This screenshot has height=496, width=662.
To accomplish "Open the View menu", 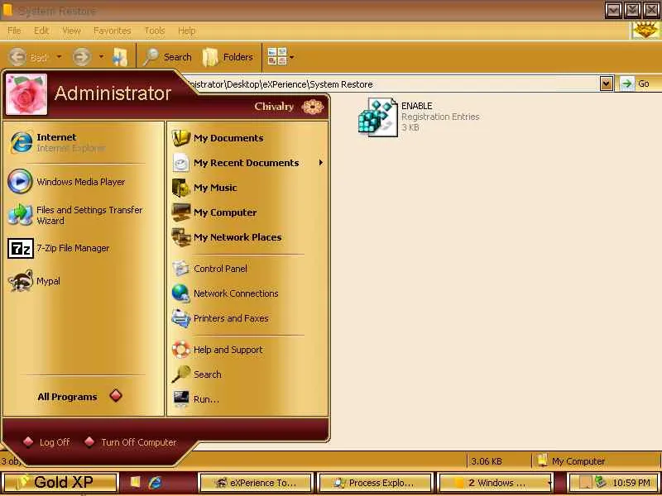I will point(71,31).
